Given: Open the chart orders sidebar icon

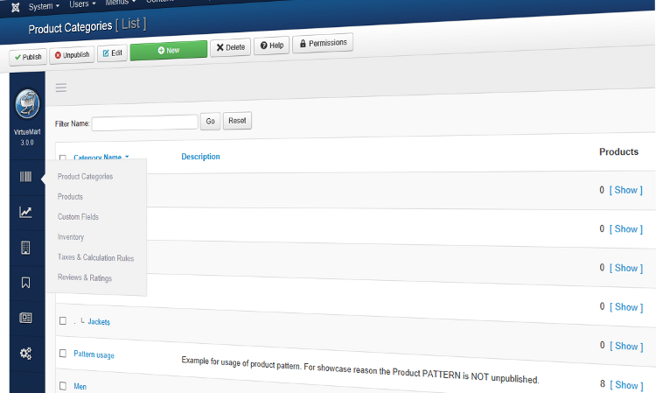Looking at the screenshot, I should point(26,212).
